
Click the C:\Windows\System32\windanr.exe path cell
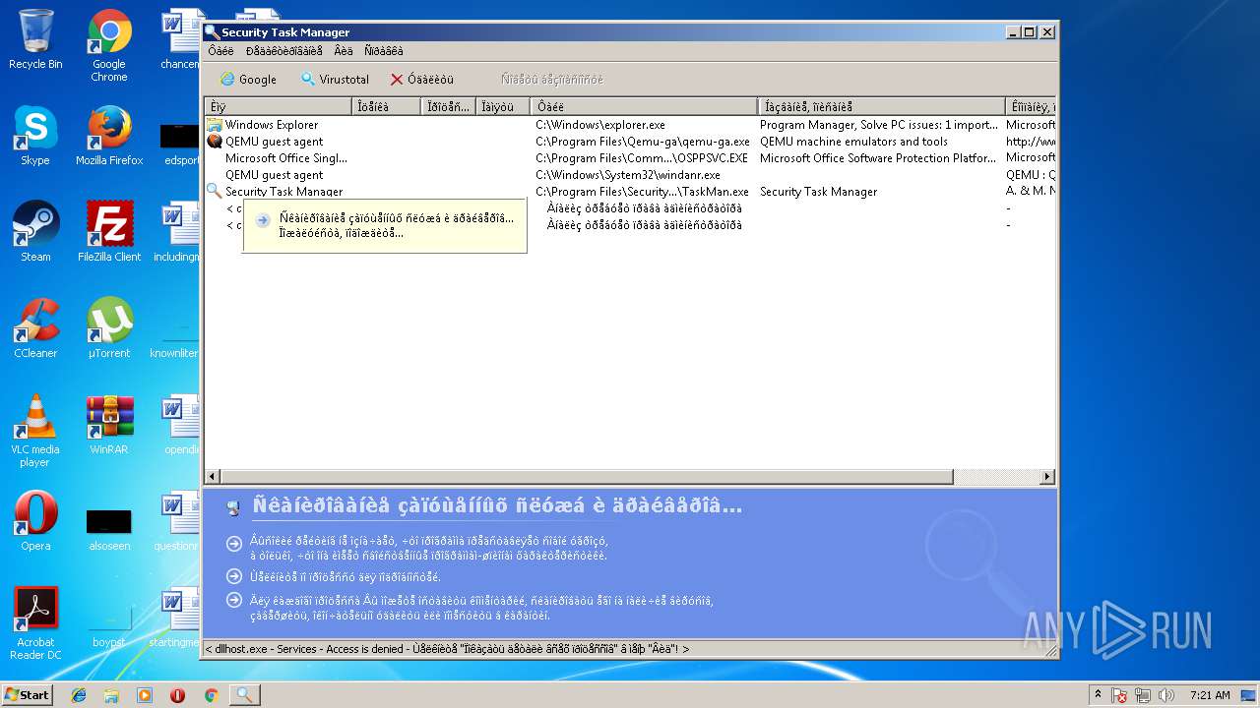point(628,175)
